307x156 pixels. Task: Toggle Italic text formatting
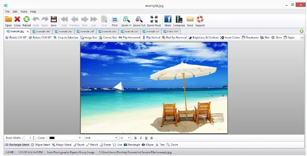click(141, 138)
